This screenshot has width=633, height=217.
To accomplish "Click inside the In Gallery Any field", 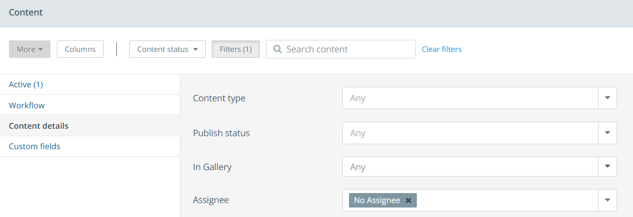I will click(469, 167).
